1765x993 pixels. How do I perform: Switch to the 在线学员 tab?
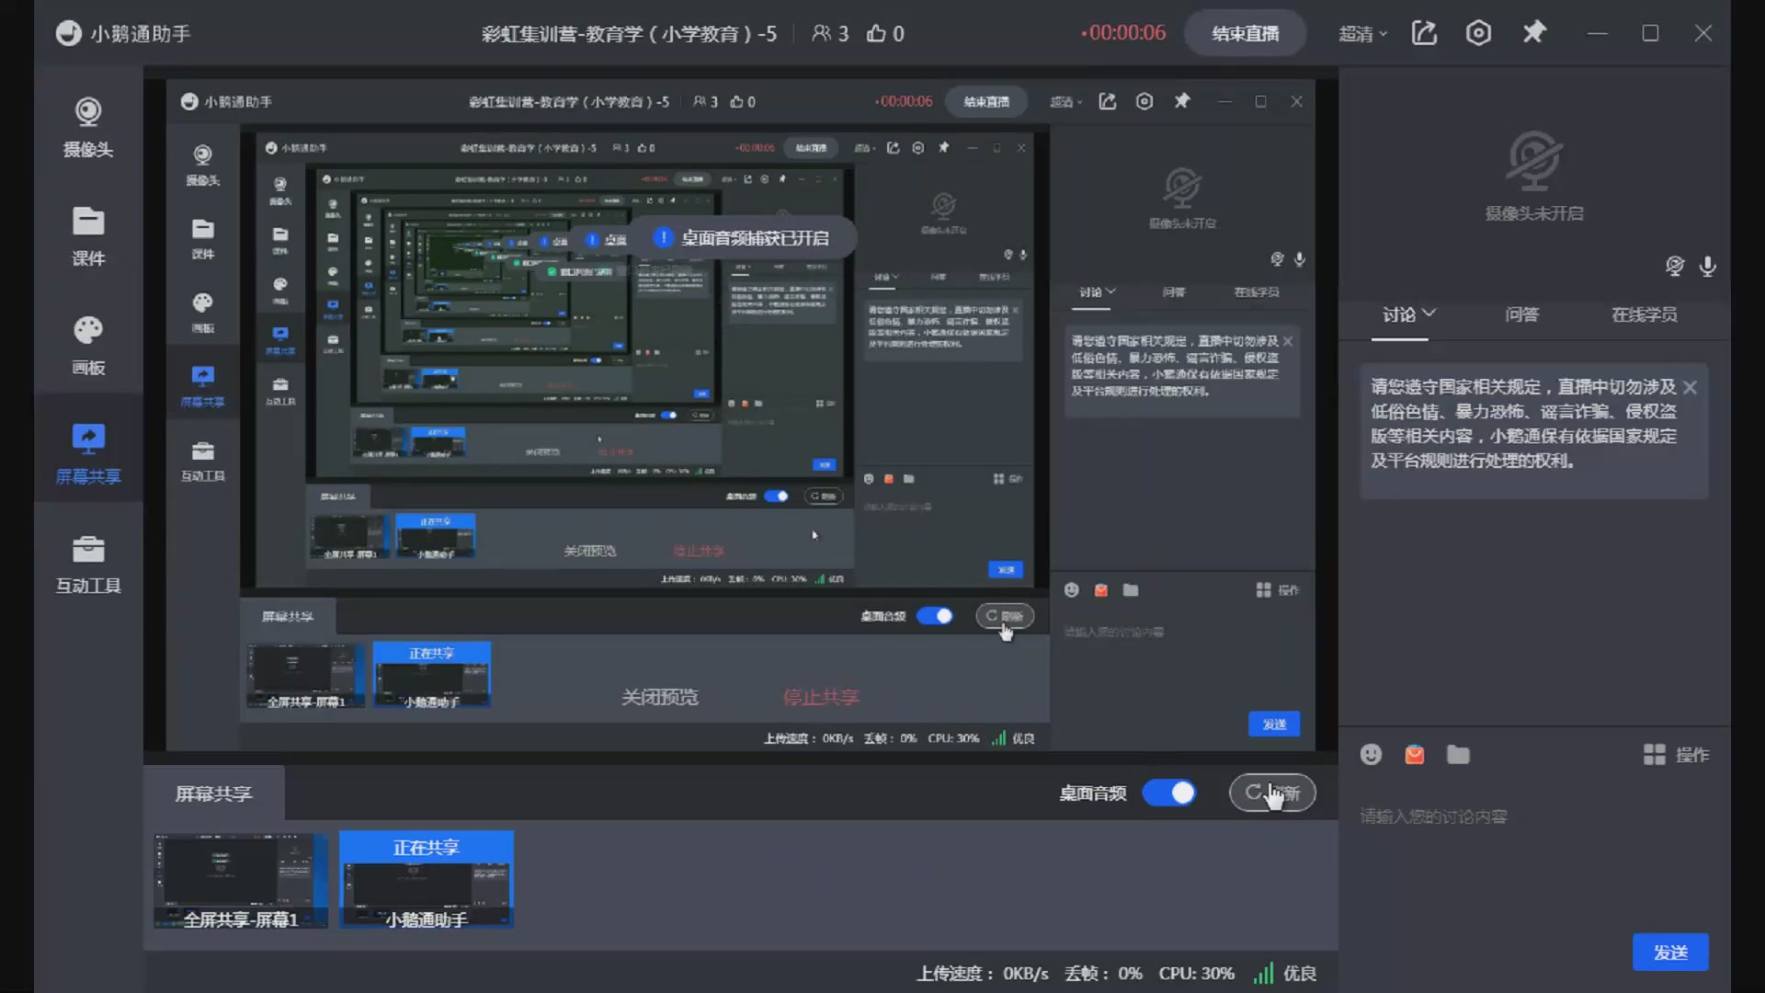[1644, 314]
